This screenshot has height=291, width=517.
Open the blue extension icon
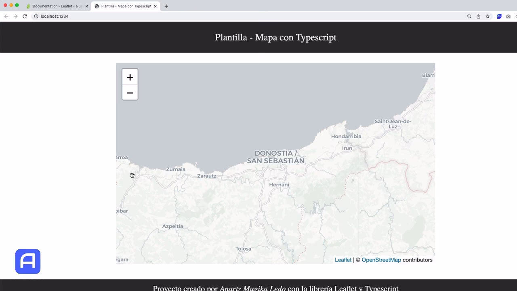(x=498, y=16)
